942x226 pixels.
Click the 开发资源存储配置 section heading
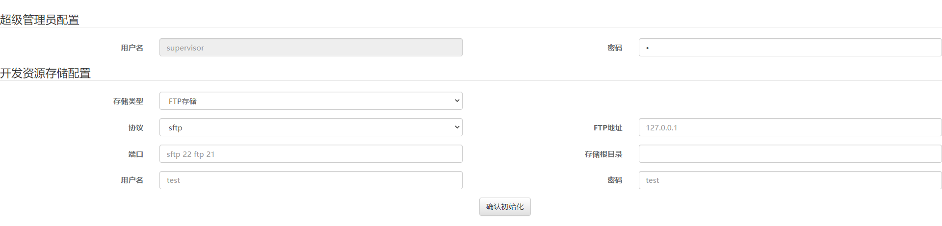46,73
